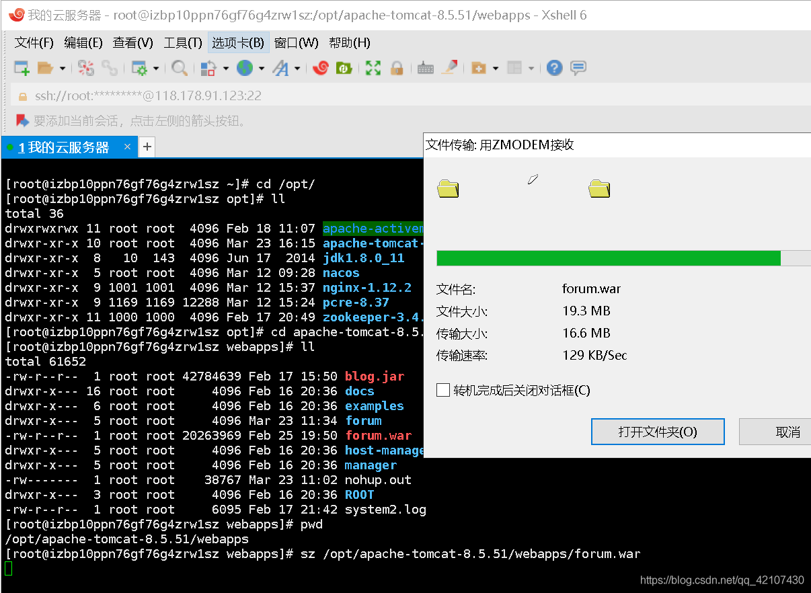This screenshot has height=593, width=811.
Task: Click the 129 KB/Sec transfer rate value
Action: click(594, 355)
